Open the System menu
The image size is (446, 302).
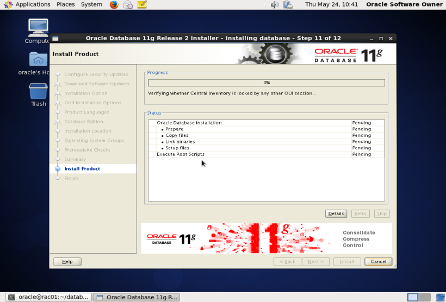[91, 4]
